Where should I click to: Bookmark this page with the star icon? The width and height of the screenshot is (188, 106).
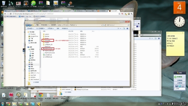(119, 14)
